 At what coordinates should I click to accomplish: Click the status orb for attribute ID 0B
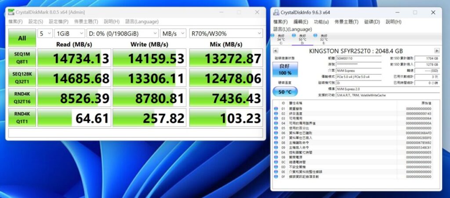(276, 157)
